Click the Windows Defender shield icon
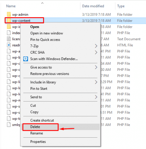 26,59
